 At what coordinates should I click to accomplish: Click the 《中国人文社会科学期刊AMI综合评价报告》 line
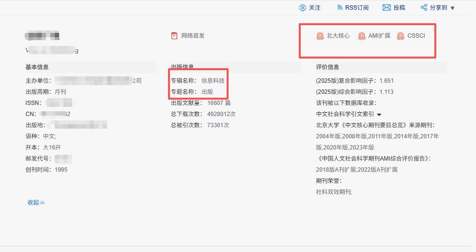(x=373, y=158)
